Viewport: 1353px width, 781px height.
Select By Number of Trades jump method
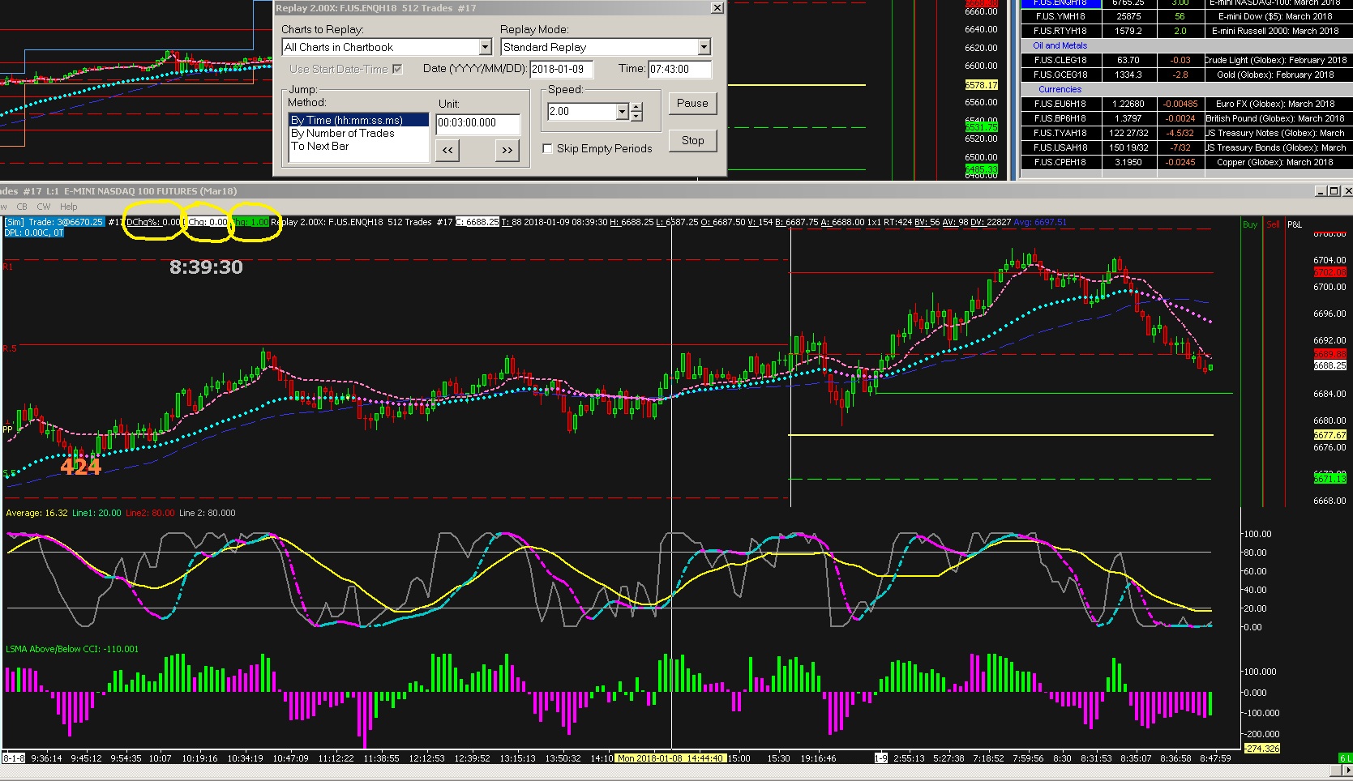click(x=343, y=133)
